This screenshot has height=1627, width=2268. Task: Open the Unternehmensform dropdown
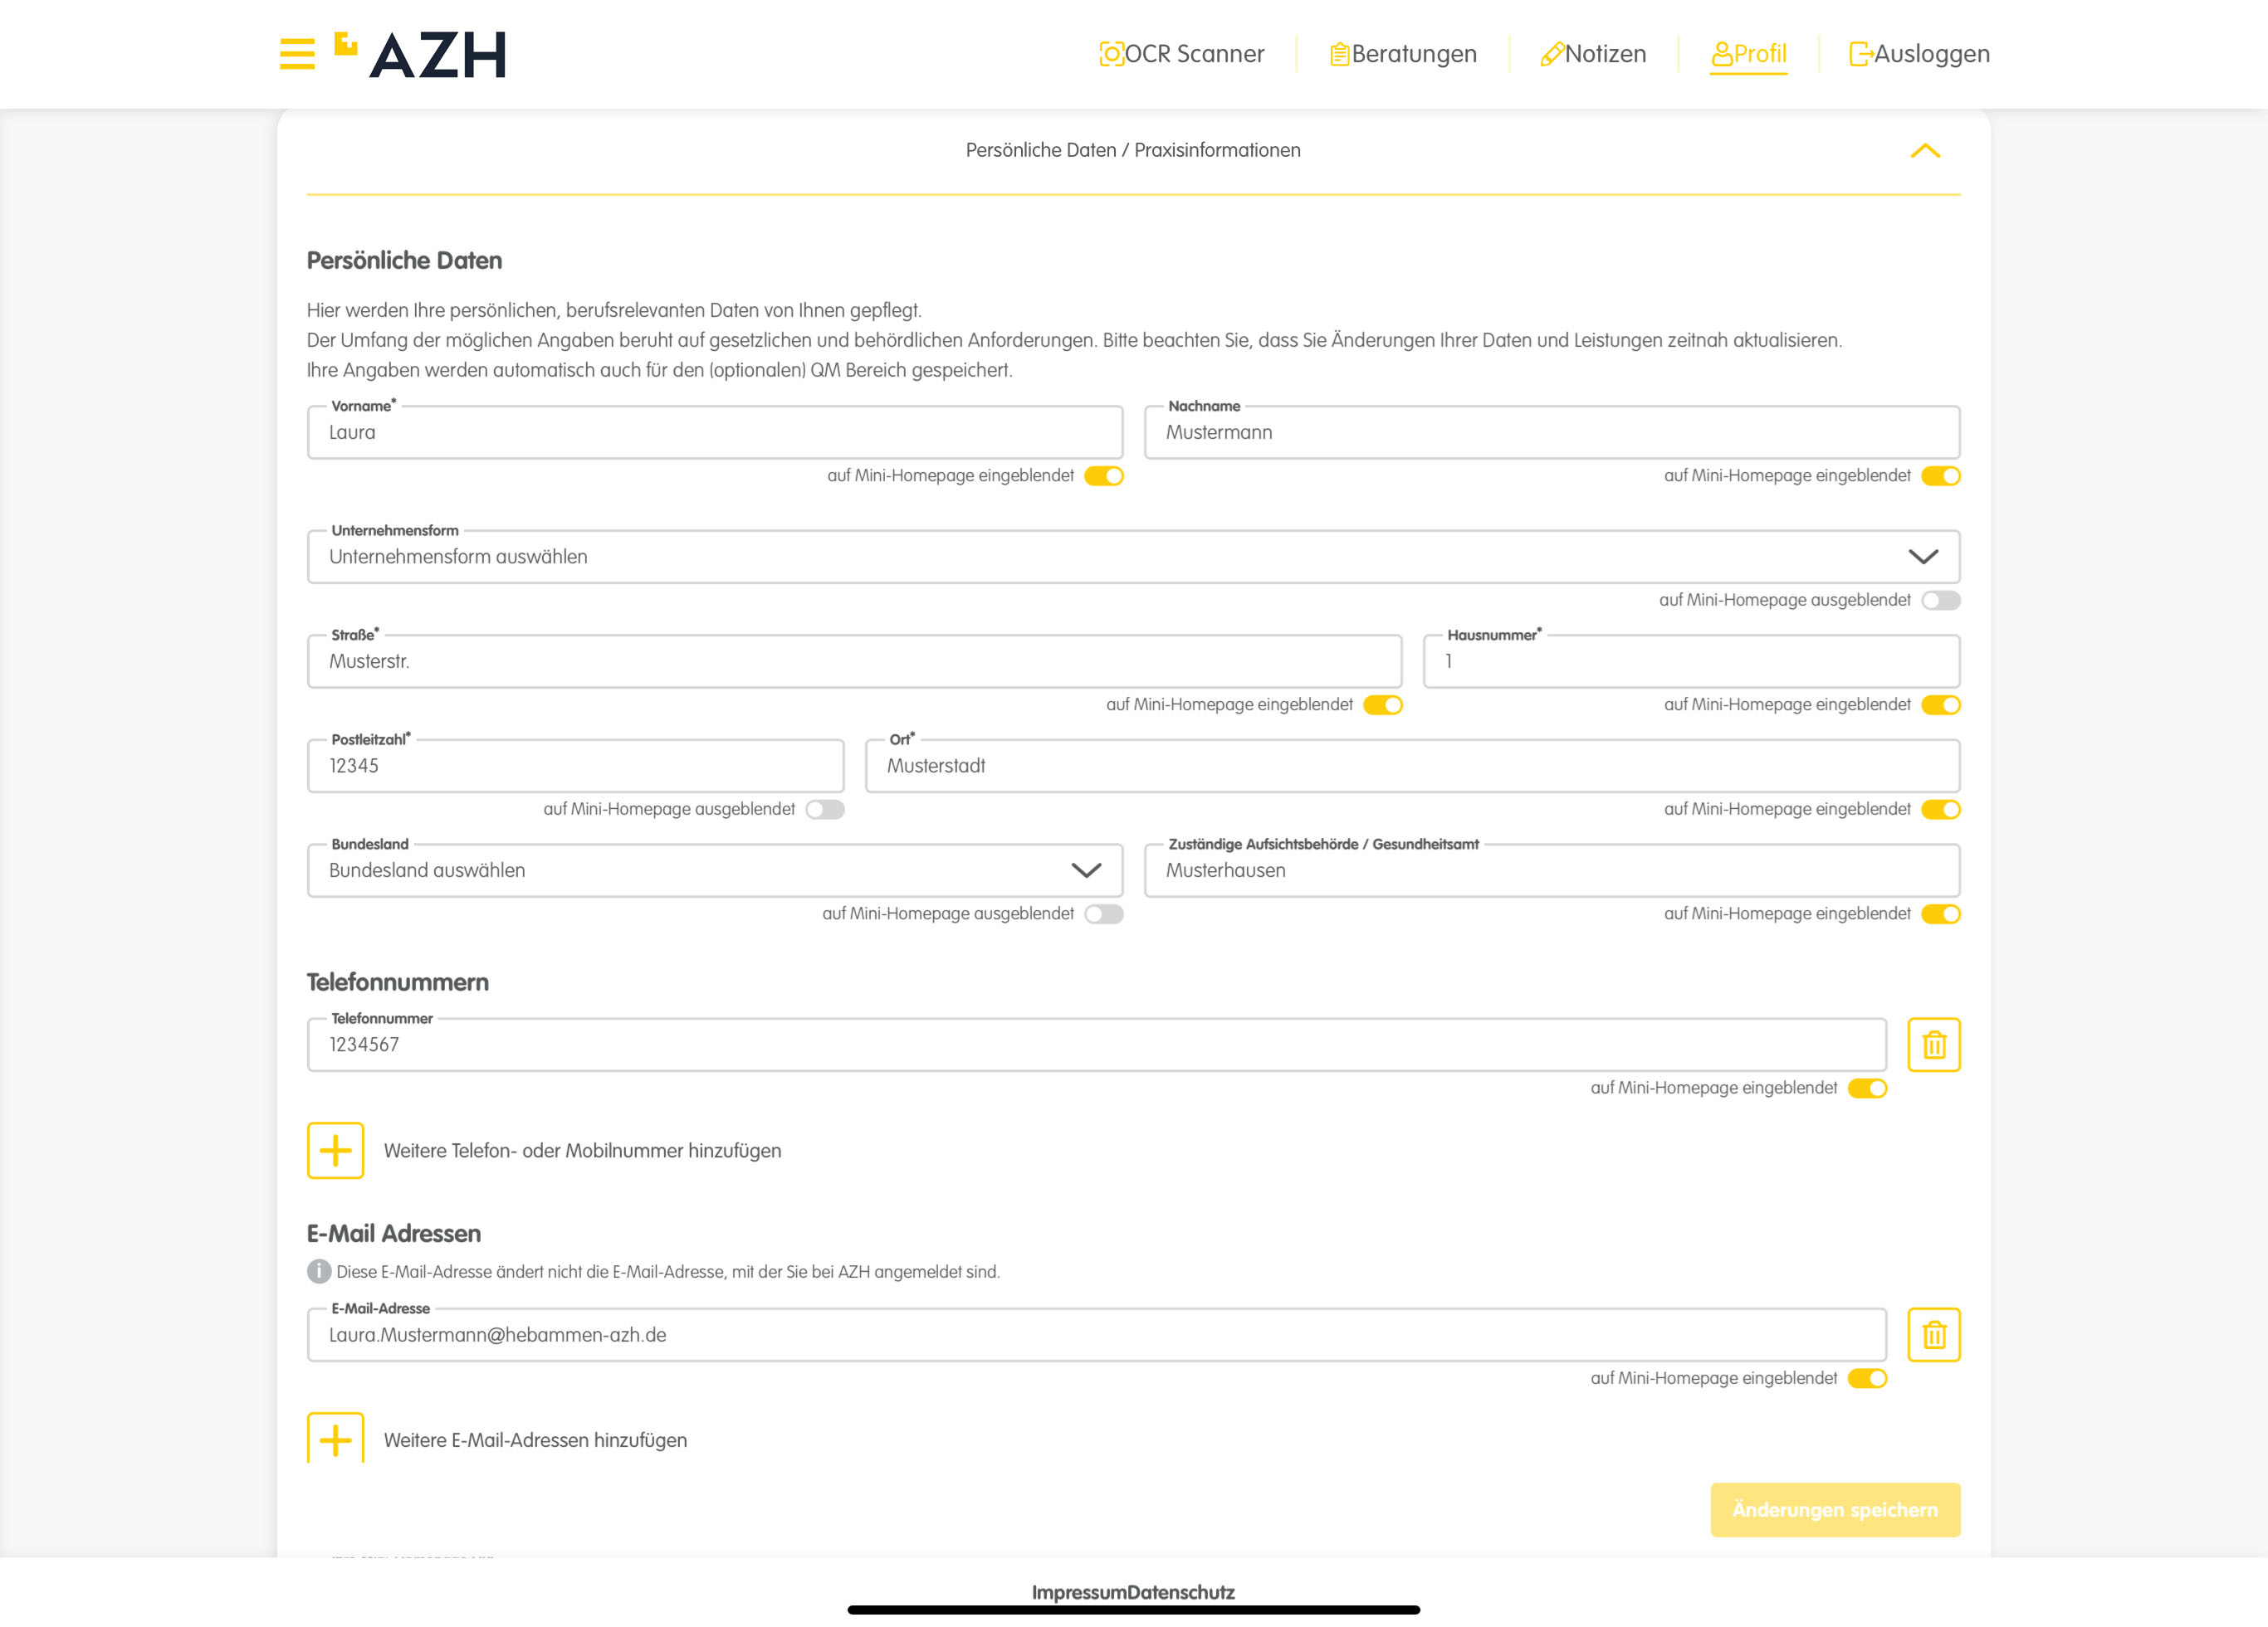pos(1132,557)
